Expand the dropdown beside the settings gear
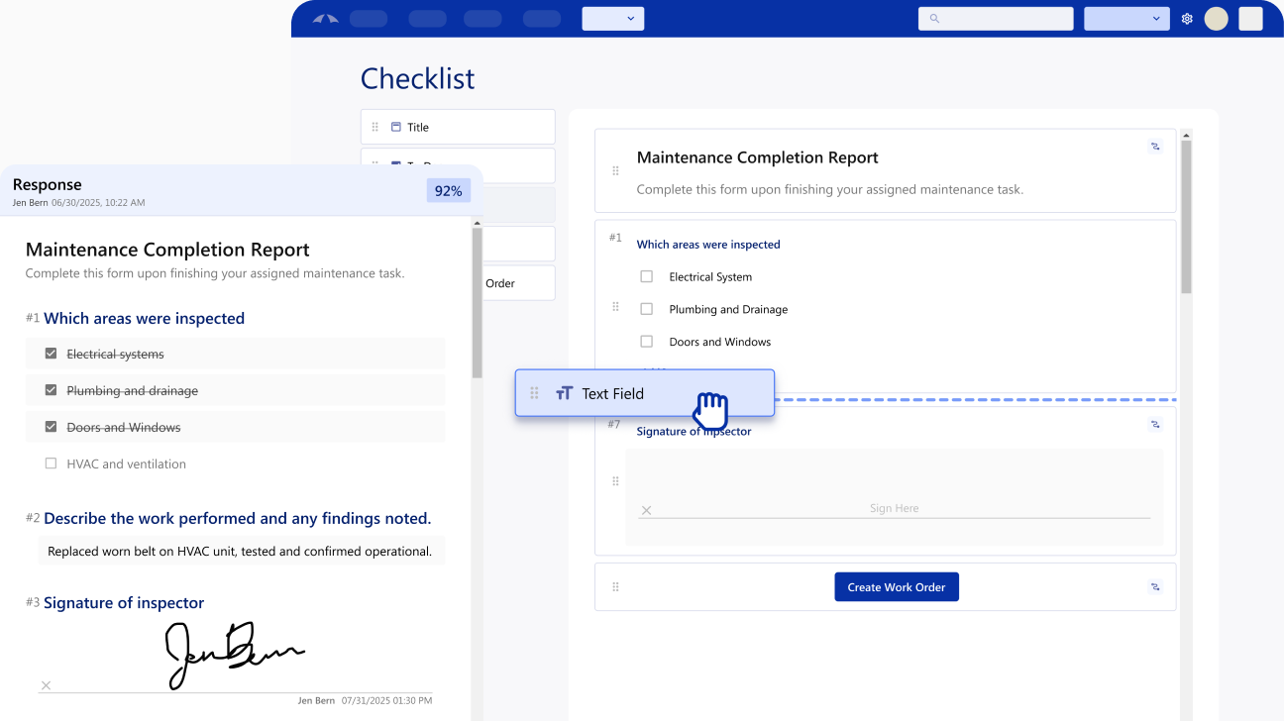 pyautogui.click(x=1126, y=19)
